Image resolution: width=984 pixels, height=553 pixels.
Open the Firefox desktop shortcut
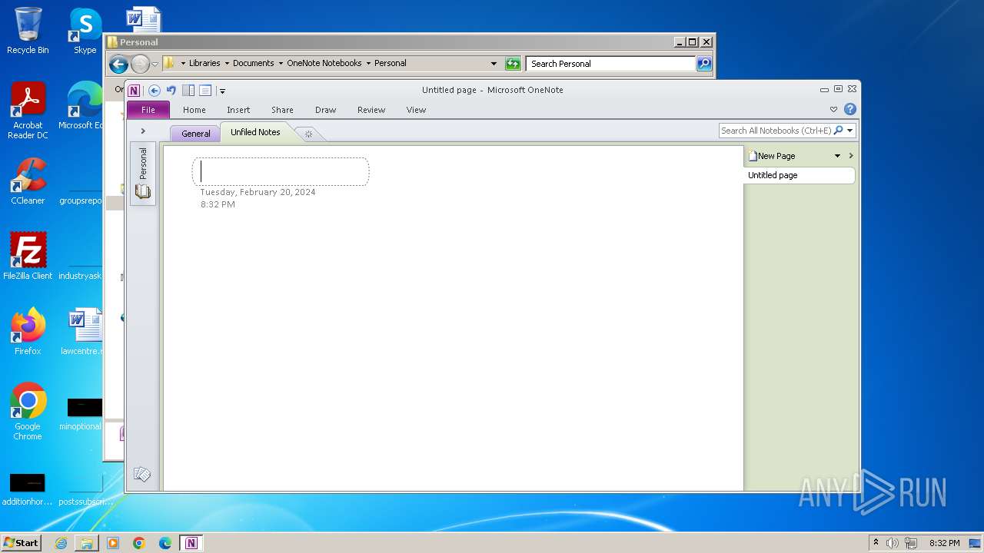click(28, 332)
